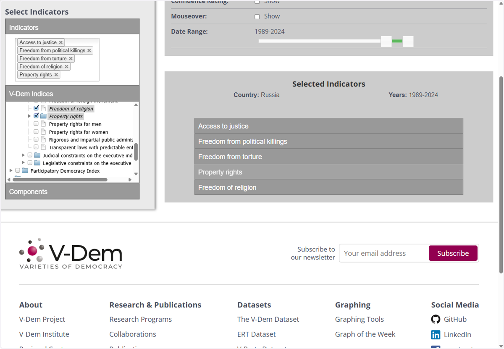Click the Participatory Democracy Index folder icon
The image size is (504, 349).
pyautogui.click(x=25, y=171)
